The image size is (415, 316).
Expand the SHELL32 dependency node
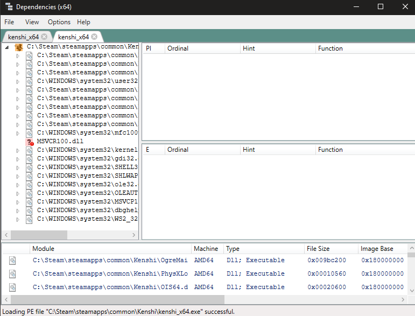[x=18, y=168]
